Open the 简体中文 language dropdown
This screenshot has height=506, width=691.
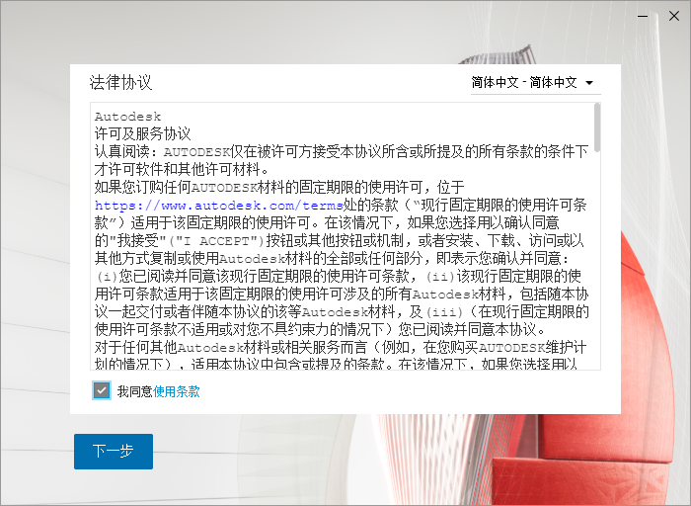(535, 82)
